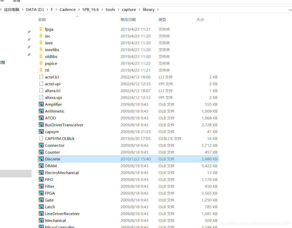Select the Amplifier library file icon

41,104
